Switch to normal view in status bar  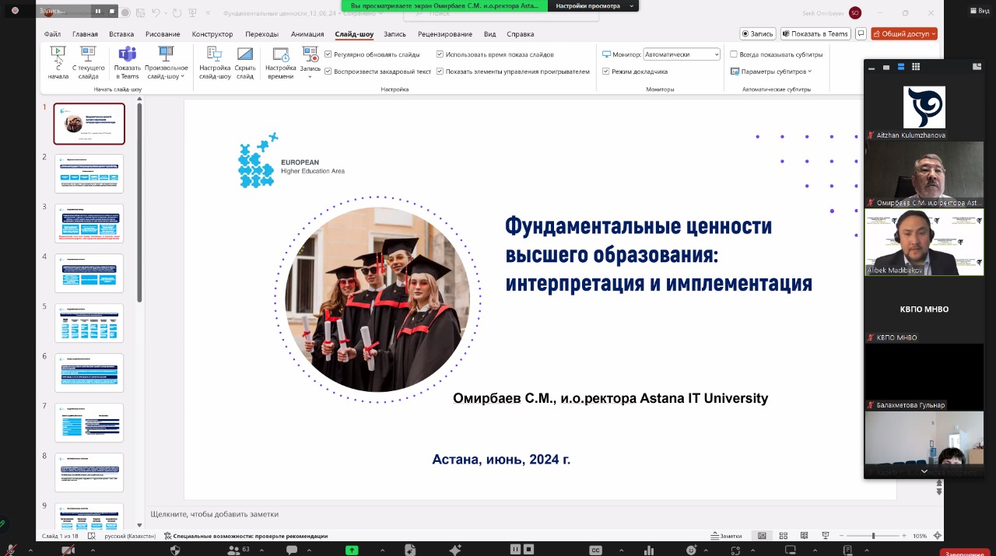[763, 536]
